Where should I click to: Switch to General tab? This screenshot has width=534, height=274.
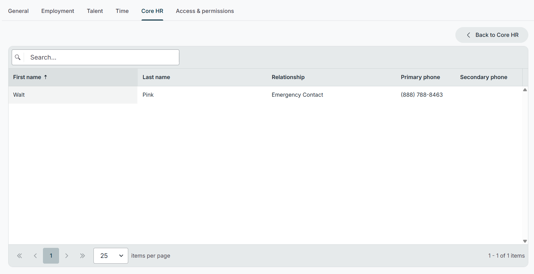click(x=18, y=11)
